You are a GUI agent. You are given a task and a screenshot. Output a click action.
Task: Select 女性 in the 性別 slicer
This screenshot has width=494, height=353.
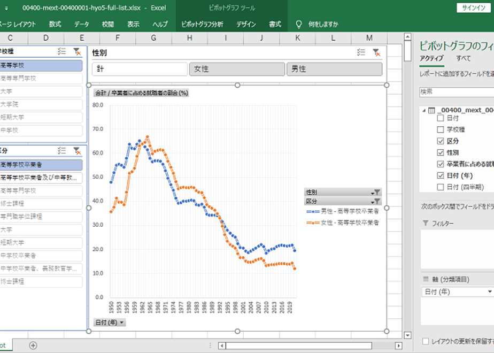[237, 69]
